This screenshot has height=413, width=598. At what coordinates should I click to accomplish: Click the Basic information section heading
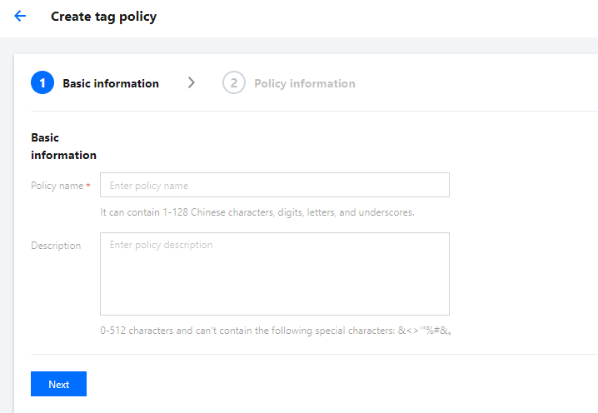point(63,147)
